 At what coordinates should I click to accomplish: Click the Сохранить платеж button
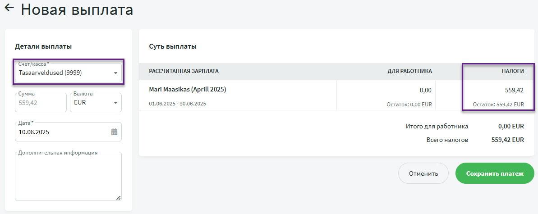(x=495, y=173)
